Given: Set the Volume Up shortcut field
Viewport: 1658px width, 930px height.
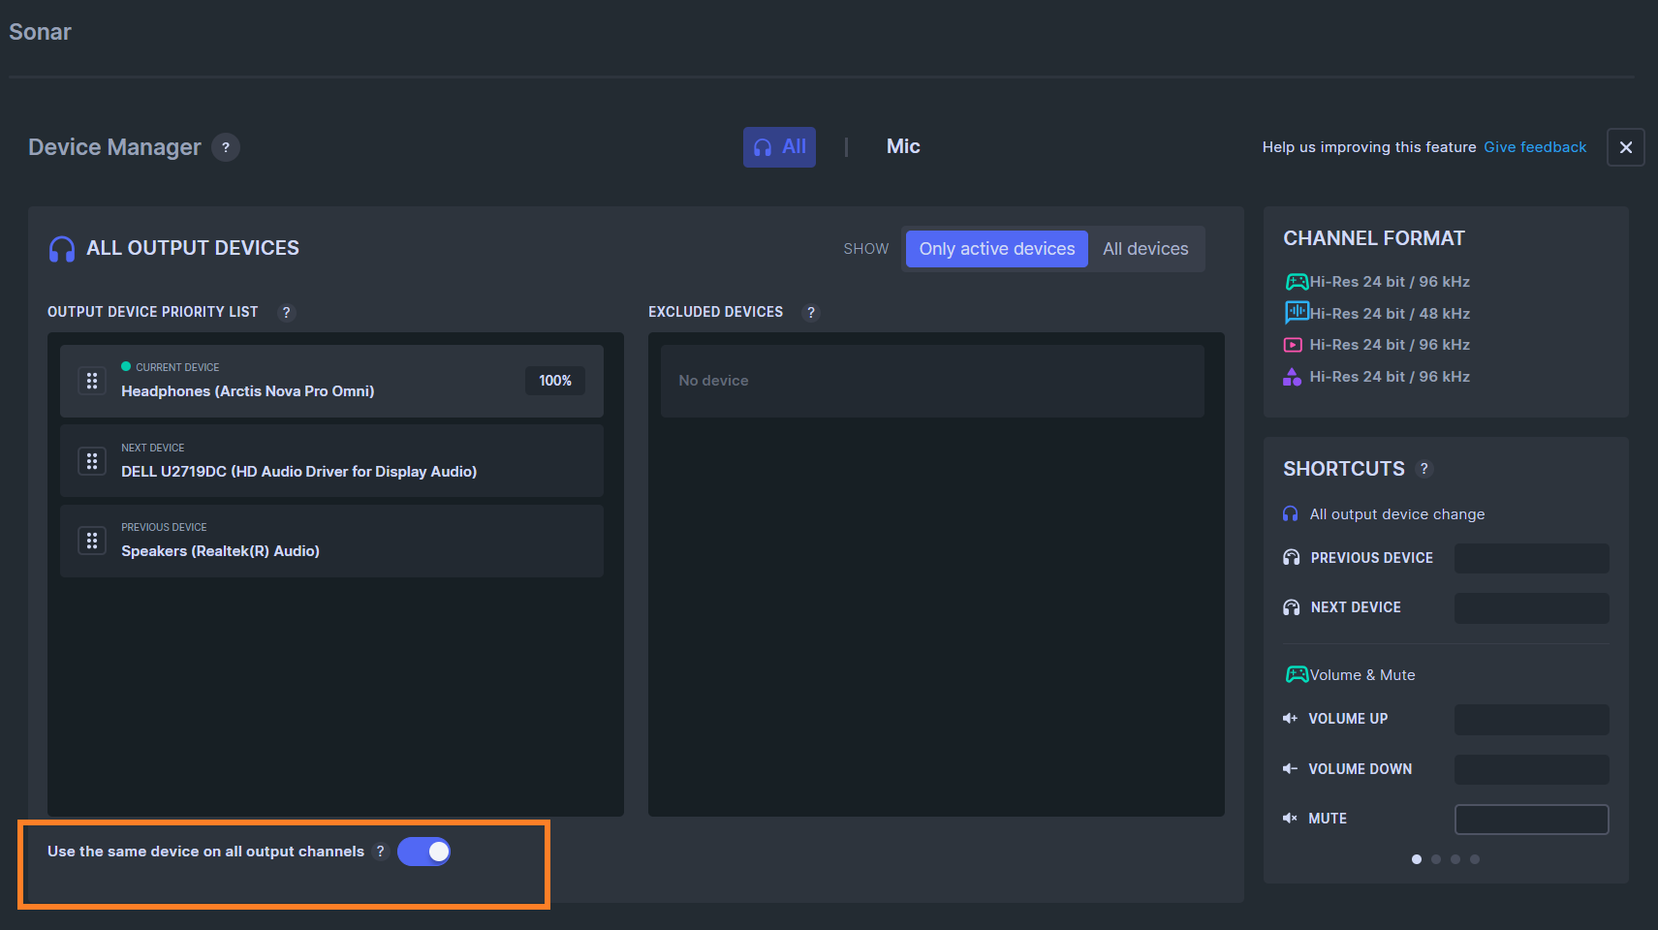Looking at the screenshot, I should [1531, 720].
